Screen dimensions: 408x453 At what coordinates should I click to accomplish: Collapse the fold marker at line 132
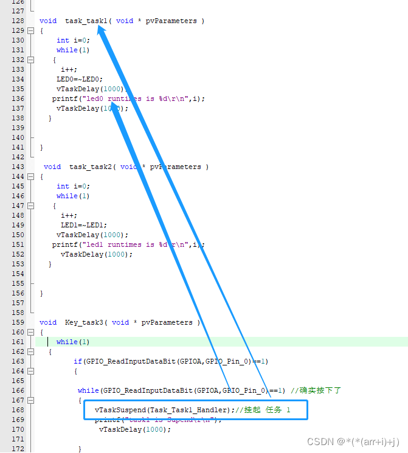(30, 60)
